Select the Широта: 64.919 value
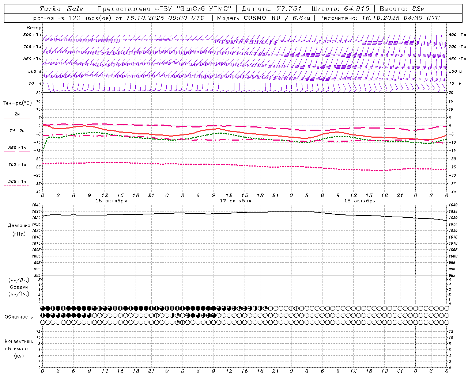The image size is (468, 374). tap(341, 9)
